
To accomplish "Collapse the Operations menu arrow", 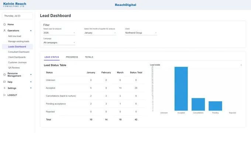I will 31,30.
